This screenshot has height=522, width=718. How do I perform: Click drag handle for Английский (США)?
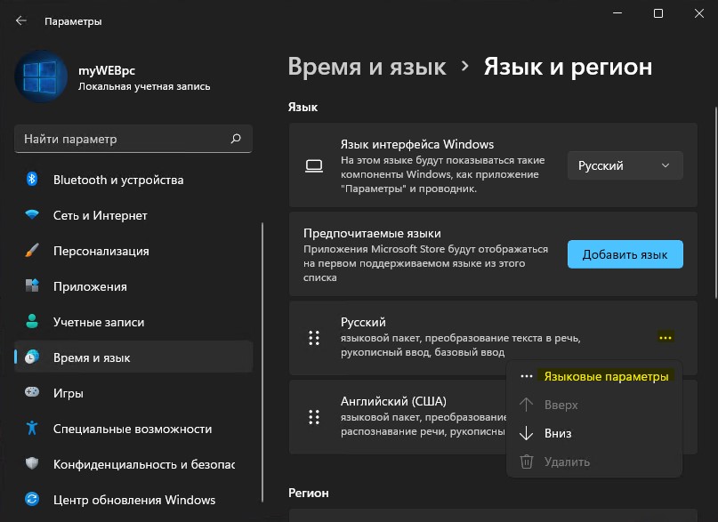[314, 417]
